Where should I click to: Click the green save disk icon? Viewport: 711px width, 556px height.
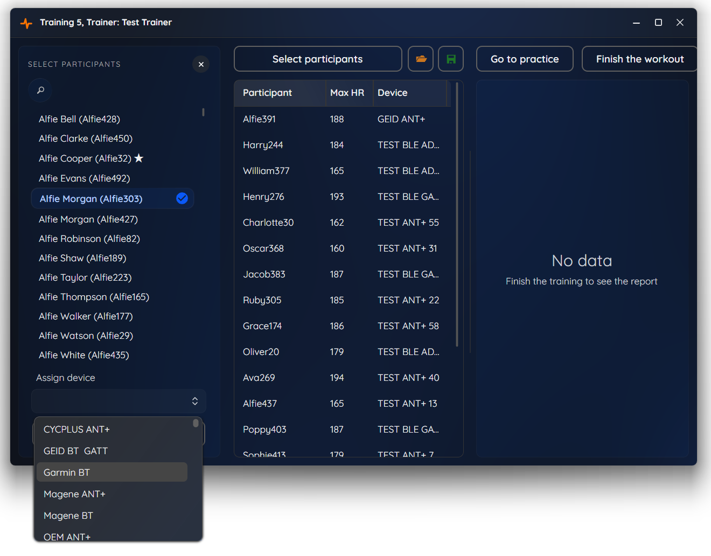(451, 59)
